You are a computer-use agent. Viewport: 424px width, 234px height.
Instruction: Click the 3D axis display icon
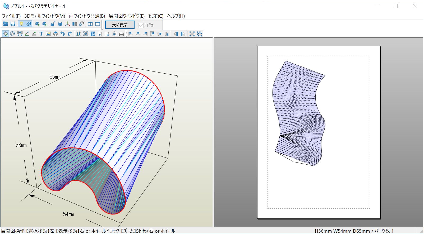point(67,24)
